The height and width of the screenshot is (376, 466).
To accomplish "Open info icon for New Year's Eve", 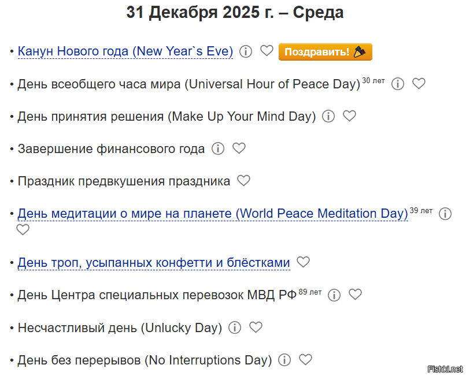I will 246,51.
